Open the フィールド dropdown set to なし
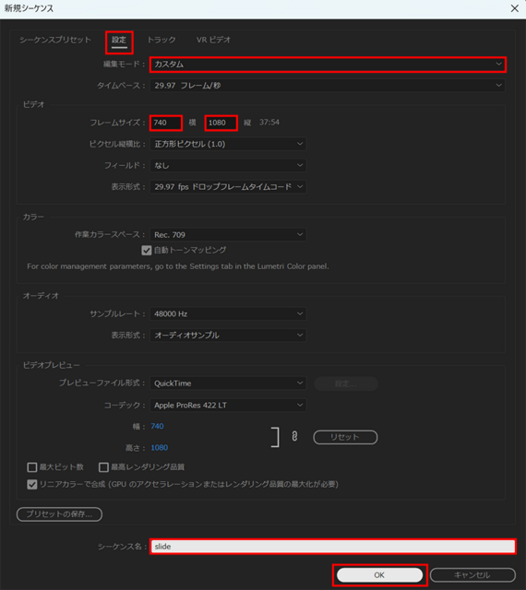The image size is (526, 590). (x=228, y=165)
